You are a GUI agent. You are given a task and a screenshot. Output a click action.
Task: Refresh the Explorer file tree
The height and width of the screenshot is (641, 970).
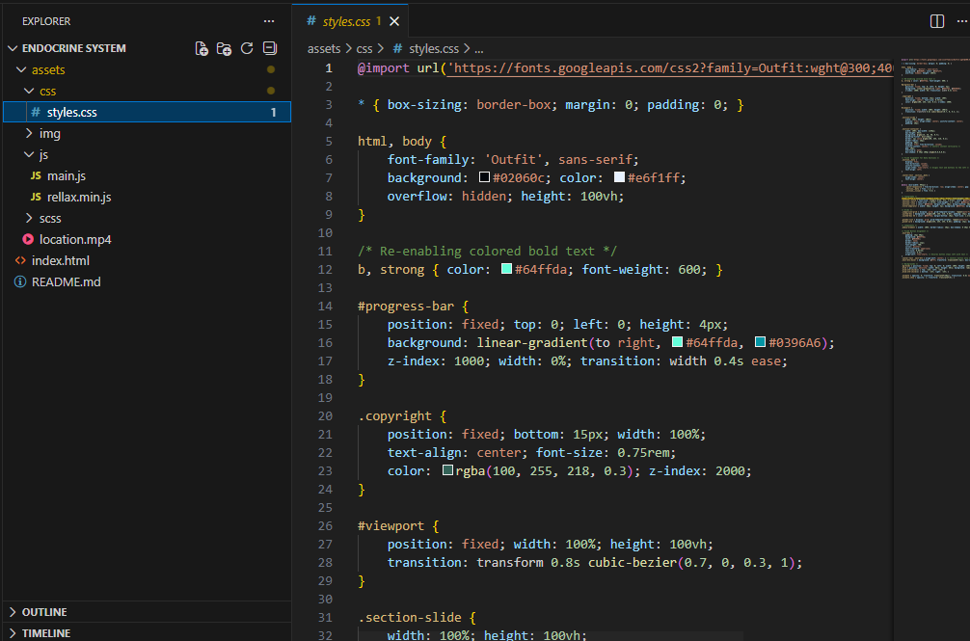247,48
